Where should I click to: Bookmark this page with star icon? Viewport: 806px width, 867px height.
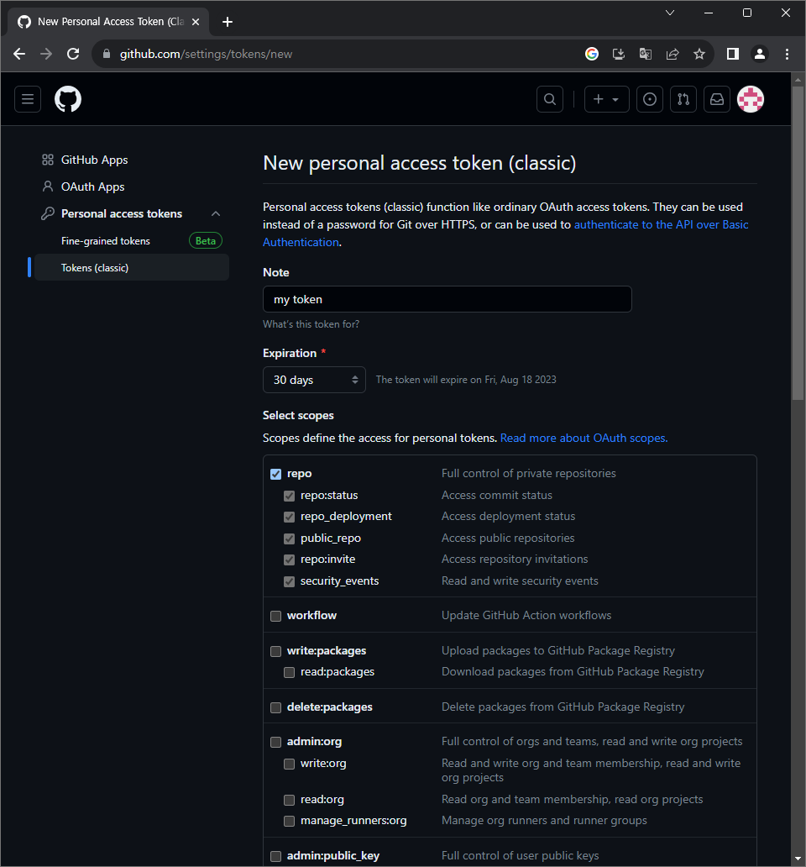tap(699, 54)
